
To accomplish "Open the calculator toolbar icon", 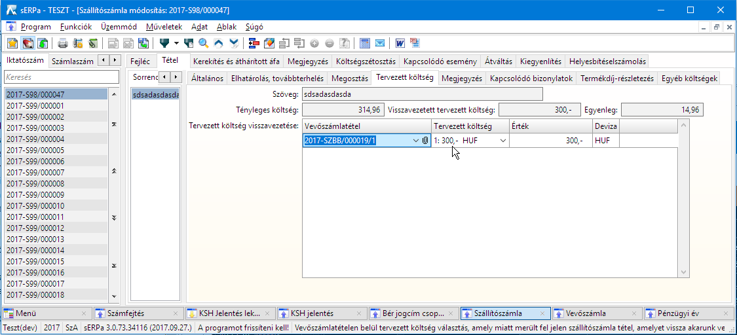I will pyautogui.click(x=364, y=43).
